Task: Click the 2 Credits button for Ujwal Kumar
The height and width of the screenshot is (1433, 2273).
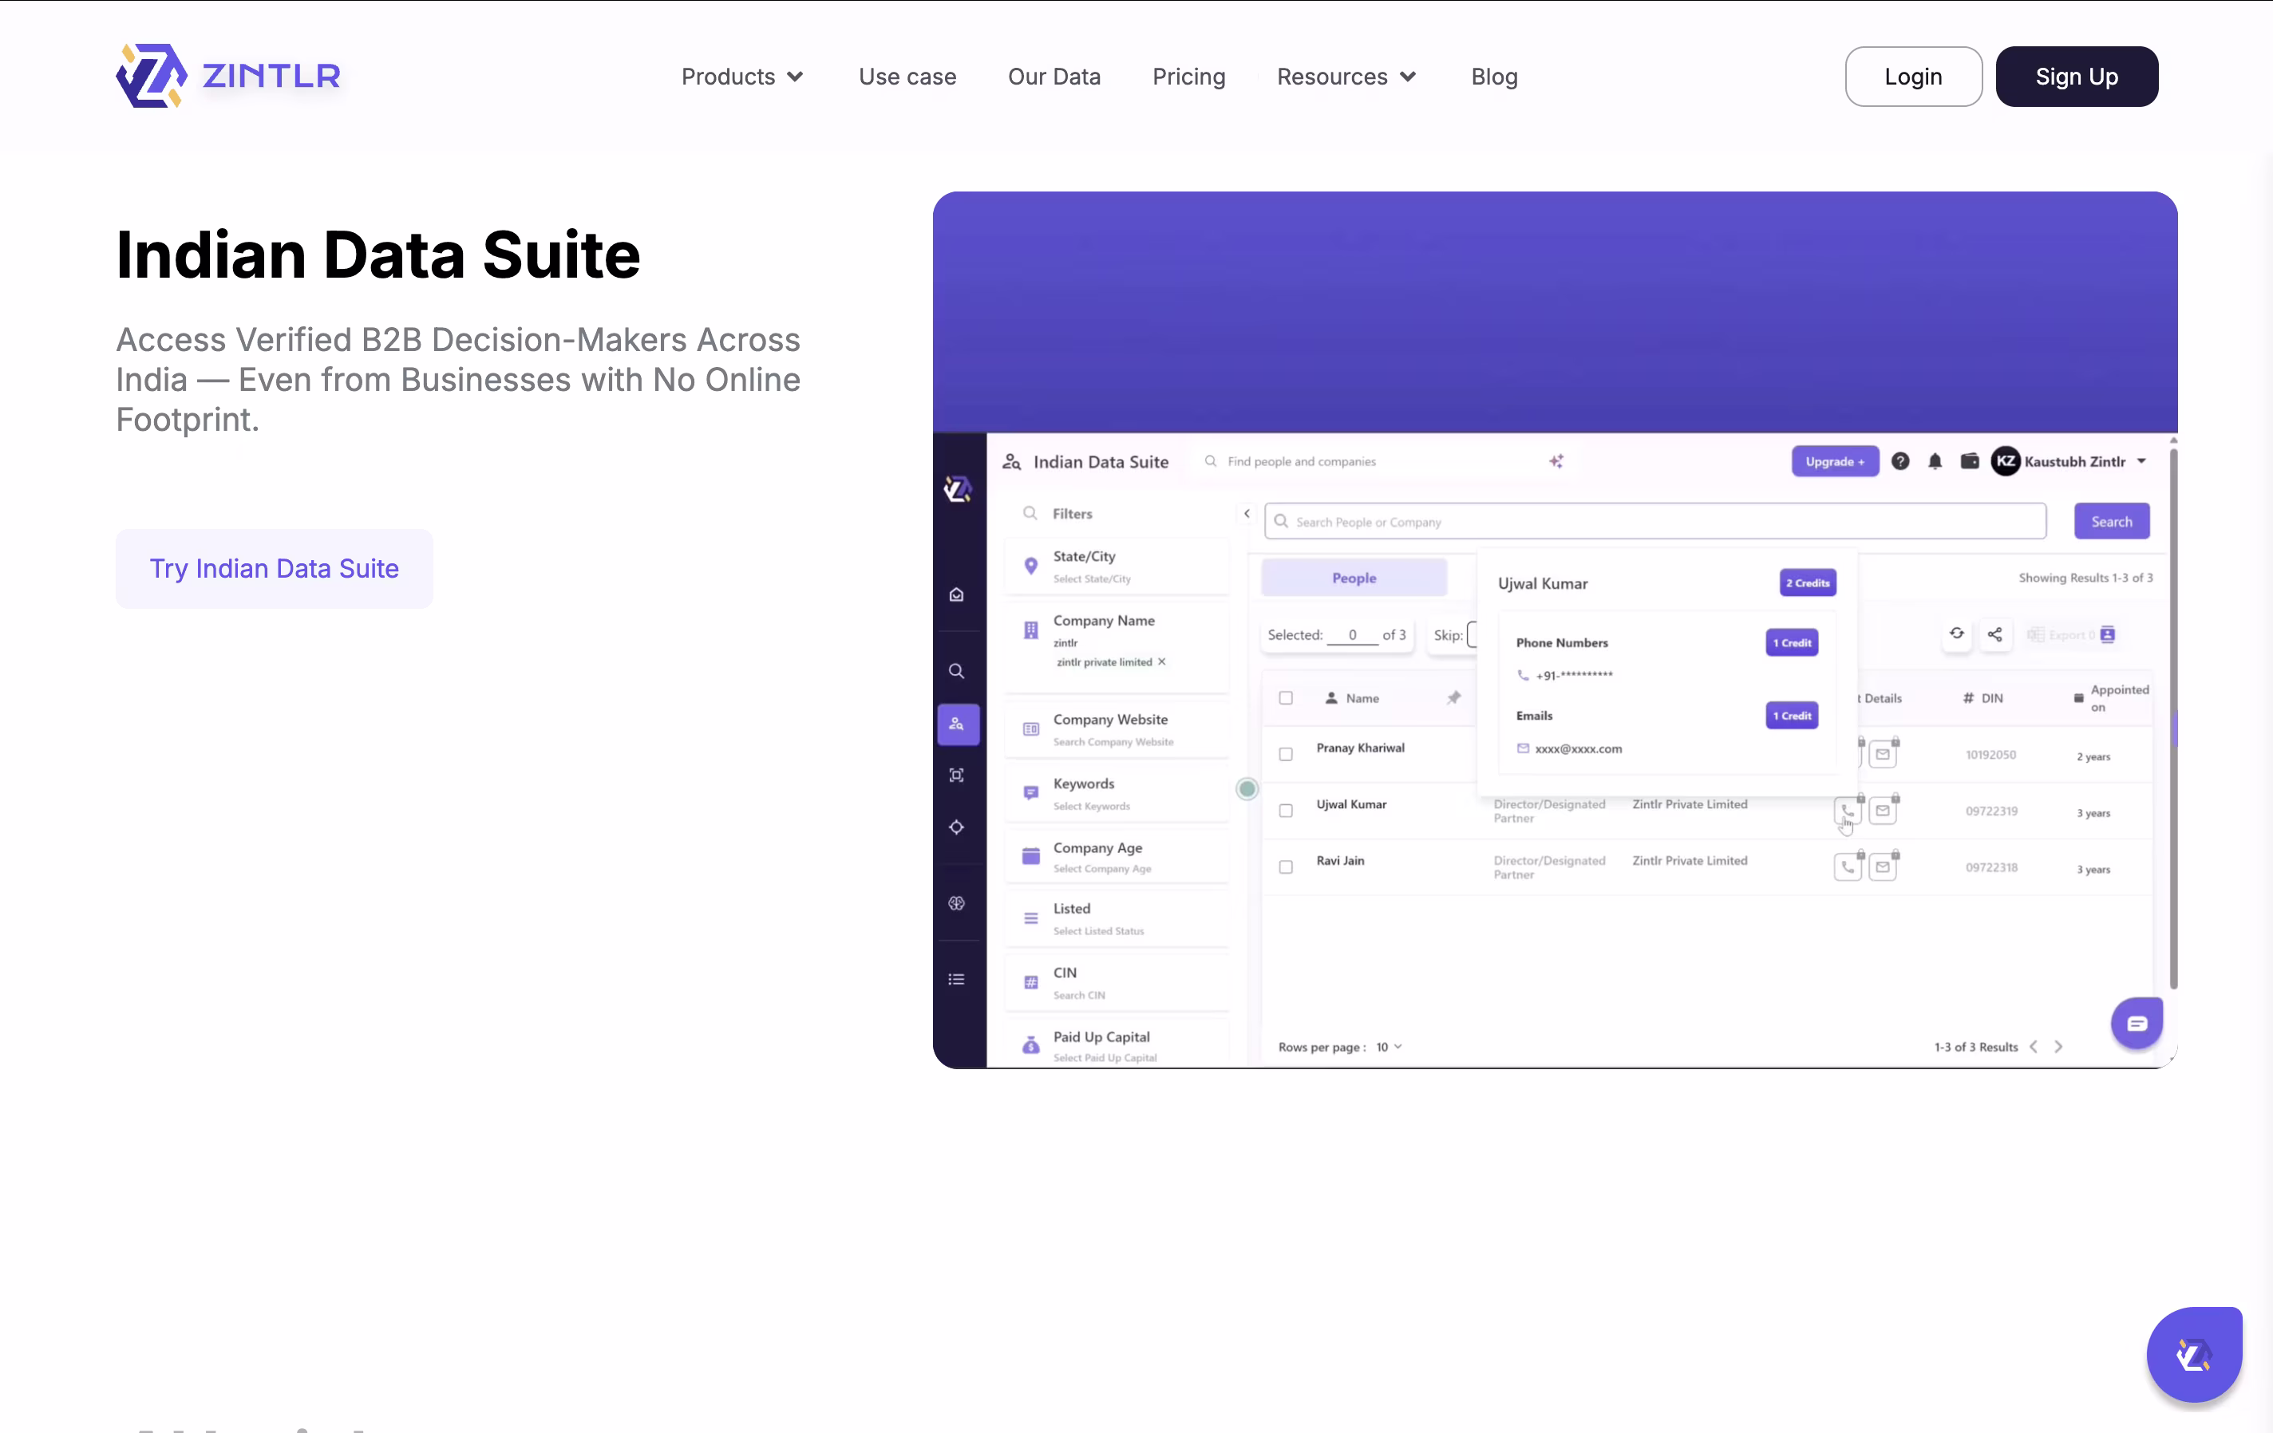Action: pyautogui.click(x=1808, y=582)
